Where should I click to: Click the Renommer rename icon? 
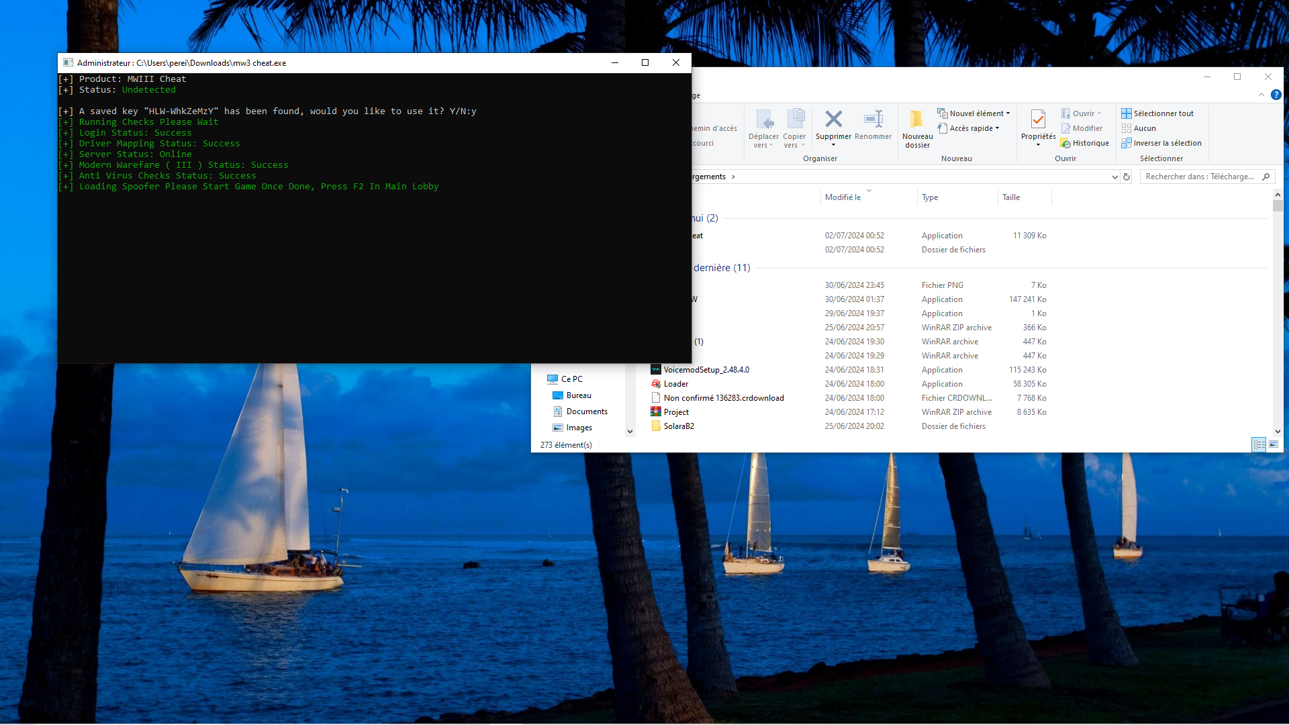point(873,119)
